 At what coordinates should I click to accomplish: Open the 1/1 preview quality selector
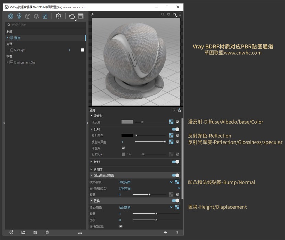coord(174,14)
